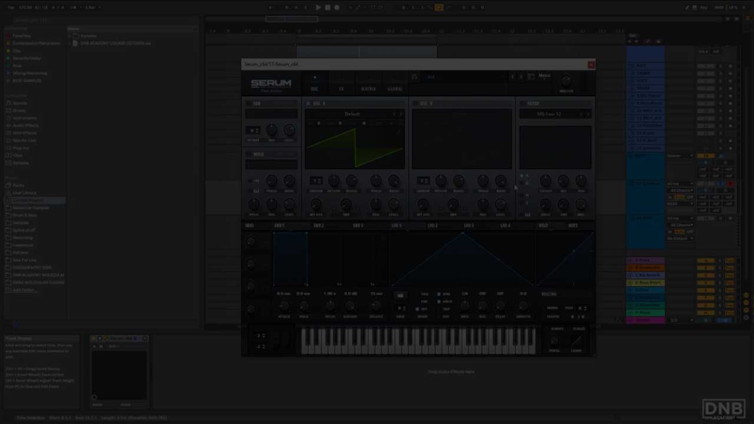Click the OSC A WT POS knob
The image size is (754, 424).
pyautogui.click(x=316, y=205)
